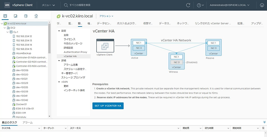Click the vm logo in the header
267x137 pixels.
[x=7, y=5]
